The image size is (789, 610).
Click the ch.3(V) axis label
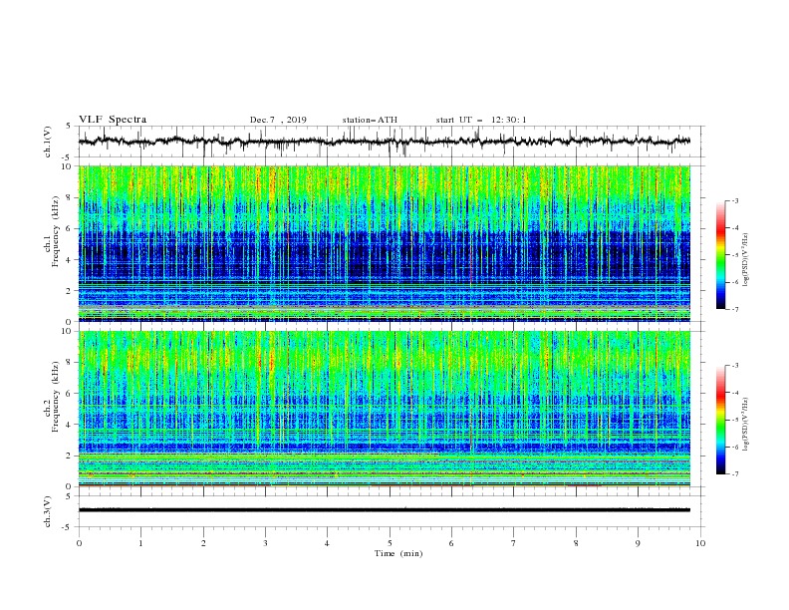click(x=48, y=511)
